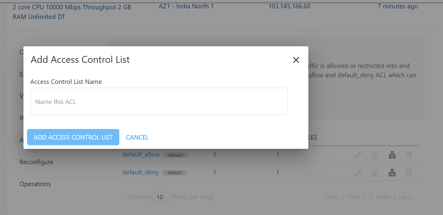Screen dimensions: 443x215
Task: Click the edit pencil for default_deny
Action: 358,173
